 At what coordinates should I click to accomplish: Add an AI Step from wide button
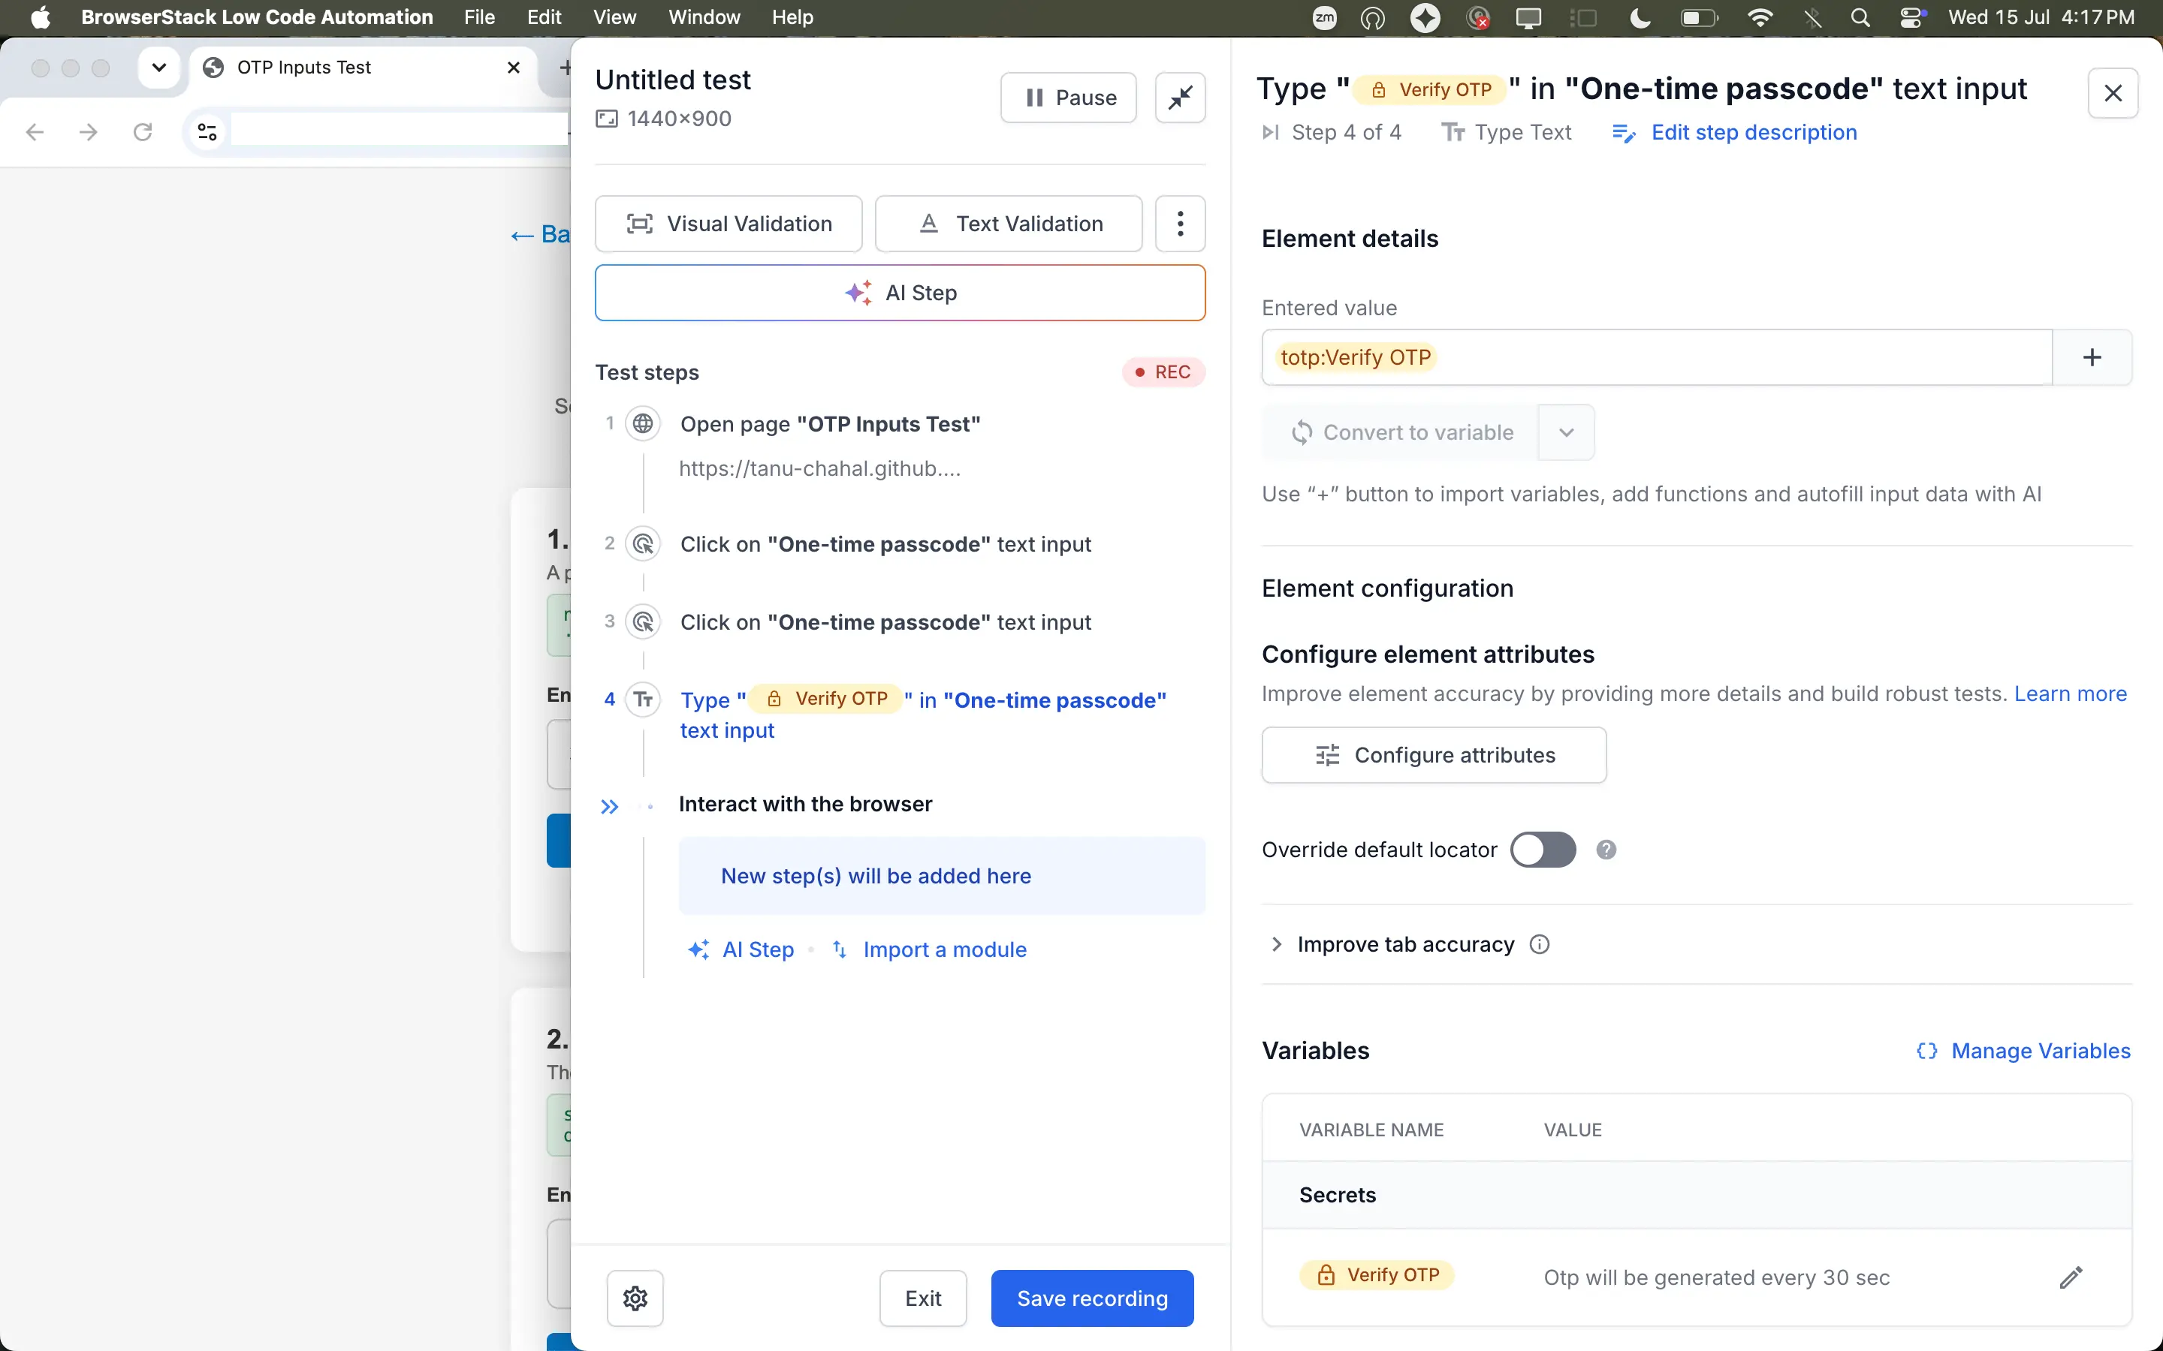point(900,293)
